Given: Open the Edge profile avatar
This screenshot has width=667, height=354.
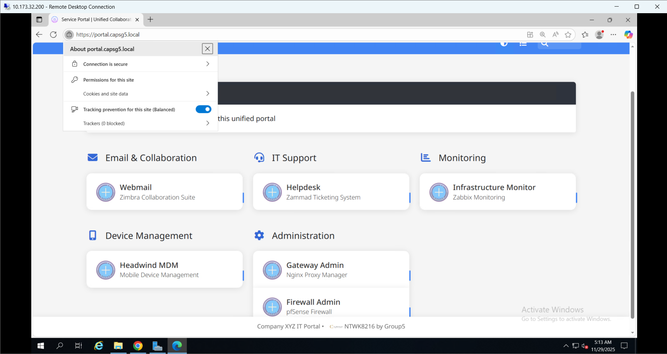Looking at the screenshot, I should pyautogui.click(x=600, y=35).
